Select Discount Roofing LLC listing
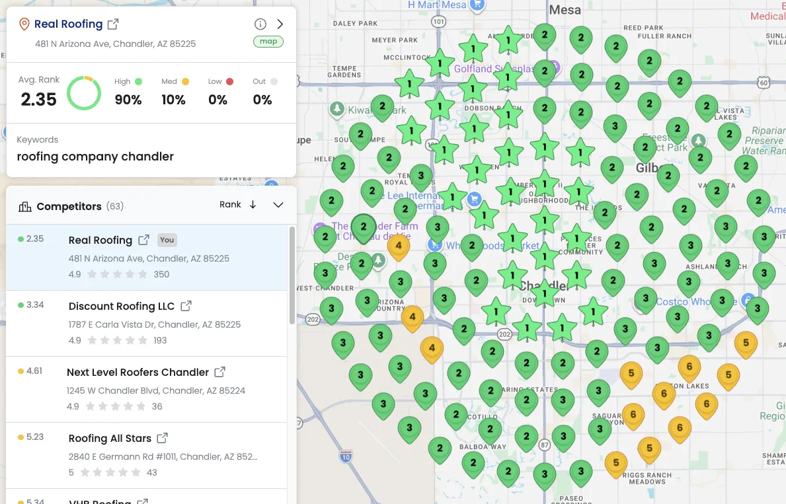 [146, 323]
